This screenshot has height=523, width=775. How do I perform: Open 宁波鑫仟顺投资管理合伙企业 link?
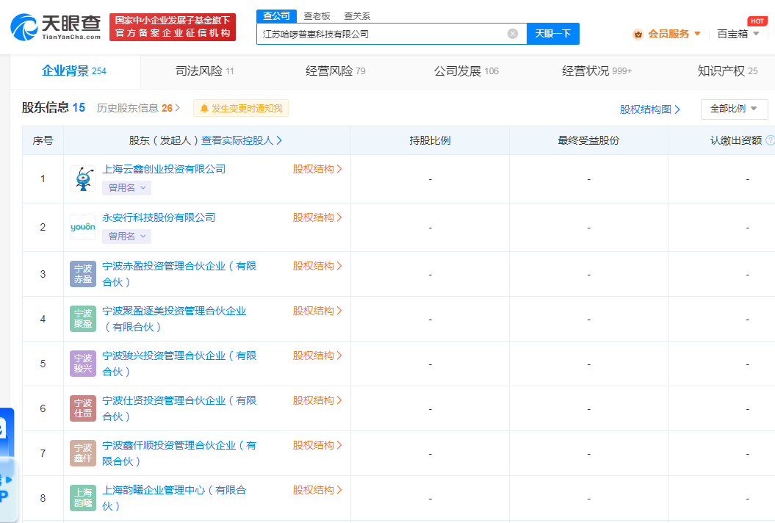[179, 453]
